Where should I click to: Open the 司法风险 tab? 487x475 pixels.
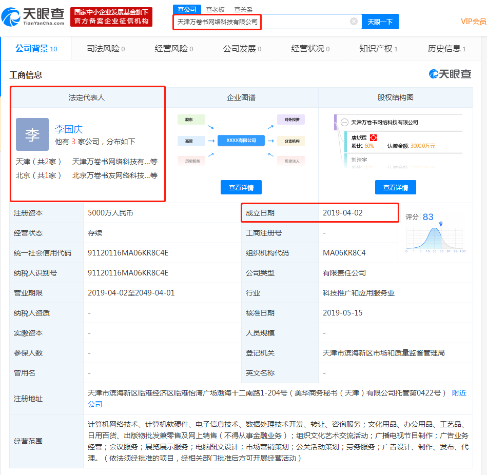point(106,49)
